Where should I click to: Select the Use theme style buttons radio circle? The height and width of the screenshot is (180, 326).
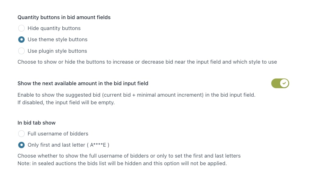[x=21, y=40]
